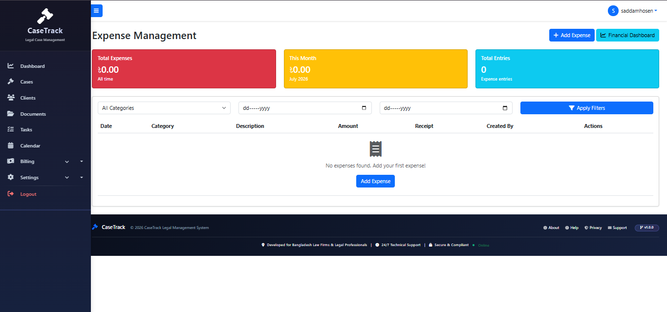Click the Clients people icon in sidebar
This screenshot has height=312, width=667.
pos(11,98)
